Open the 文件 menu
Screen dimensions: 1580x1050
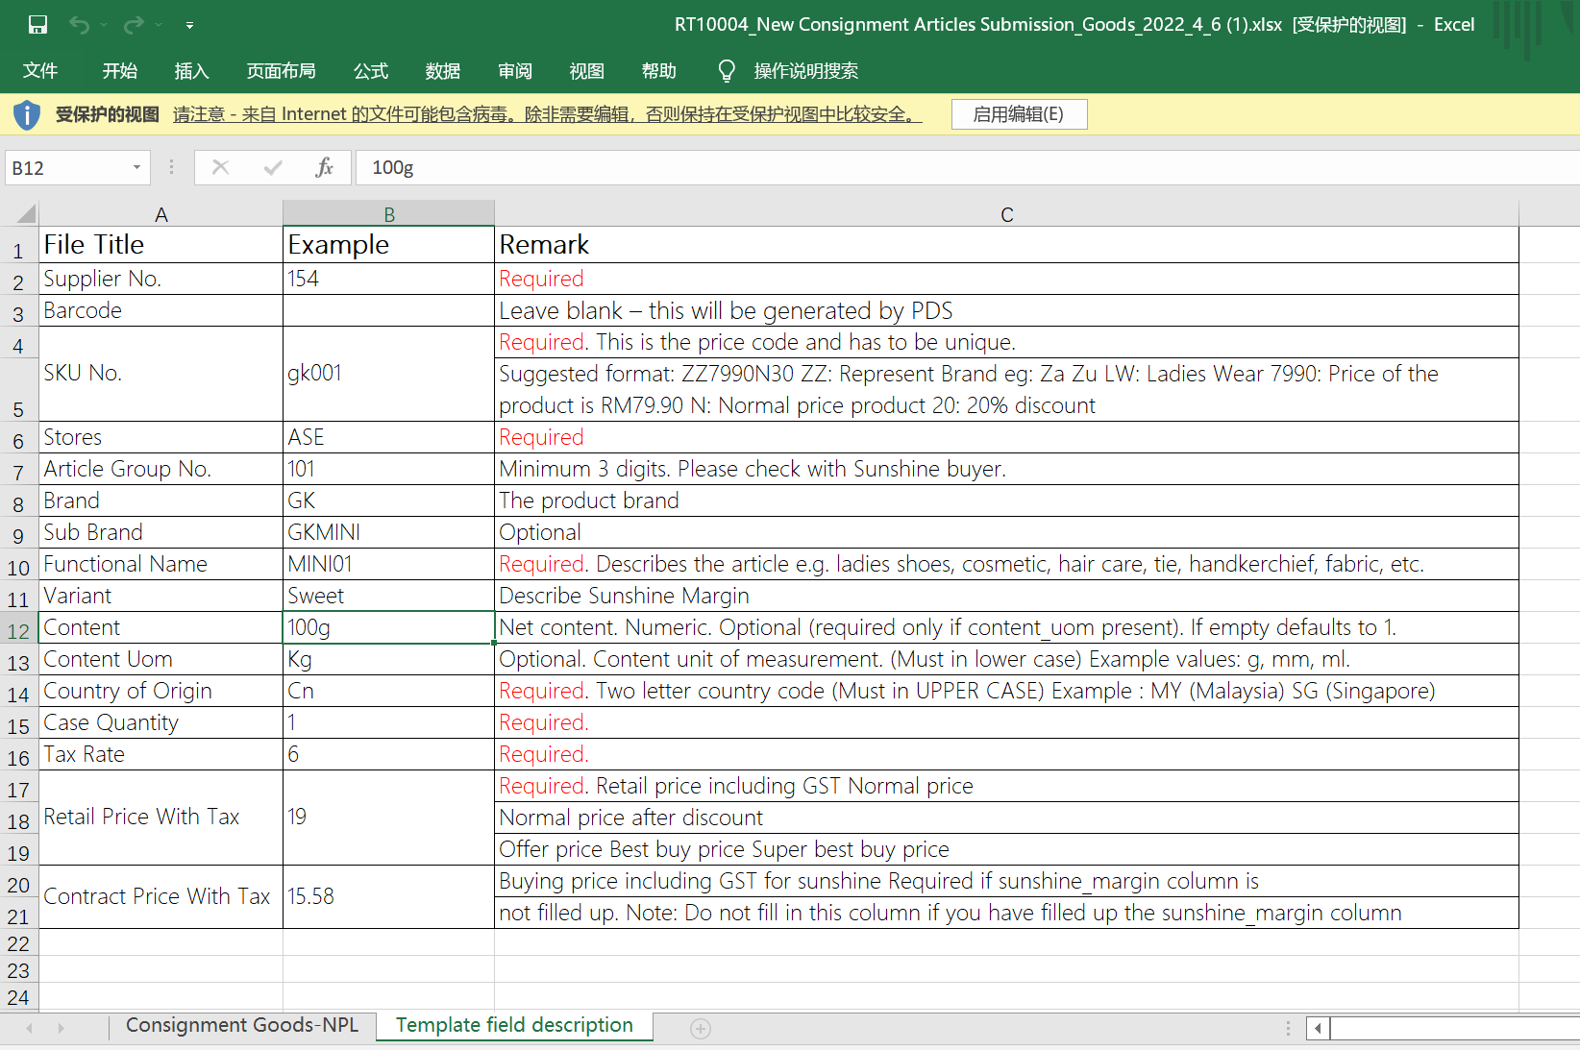point(40,71)
